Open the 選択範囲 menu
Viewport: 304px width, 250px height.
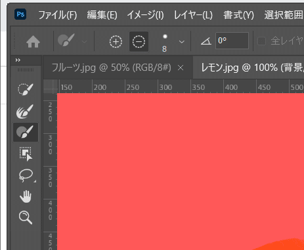(x=284, y=15)
